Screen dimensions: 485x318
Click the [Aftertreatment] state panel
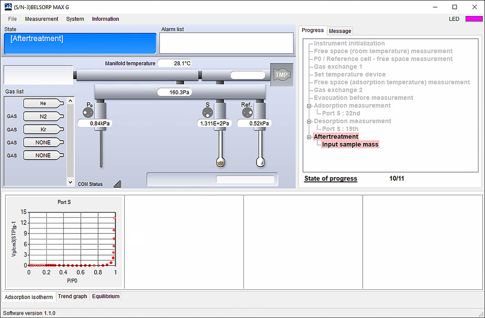[x=80, y=43]
